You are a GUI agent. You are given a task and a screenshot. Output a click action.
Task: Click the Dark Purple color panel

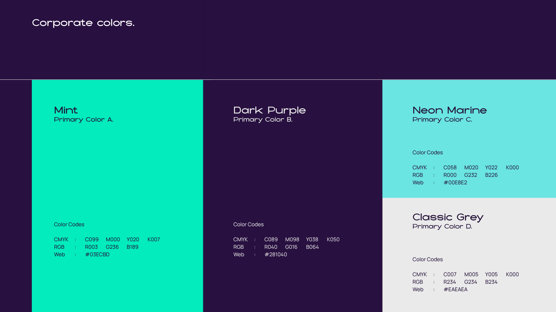[292, 173]
